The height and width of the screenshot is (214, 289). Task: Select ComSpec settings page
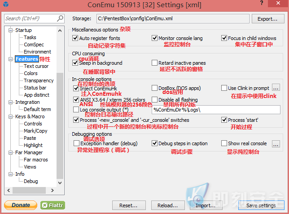[x=34, y=45]
